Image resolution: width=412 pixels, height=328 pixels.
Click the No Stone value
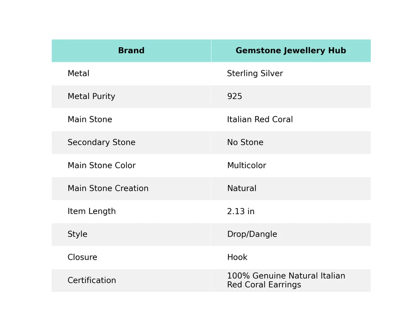[x=245, y=143]
